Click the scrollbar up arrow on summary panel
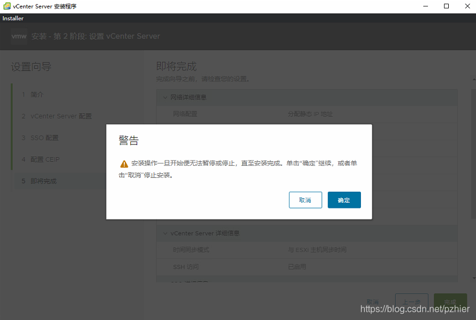Image resolution: width=476 pixels, height=320 pixels. click(474, 80)
